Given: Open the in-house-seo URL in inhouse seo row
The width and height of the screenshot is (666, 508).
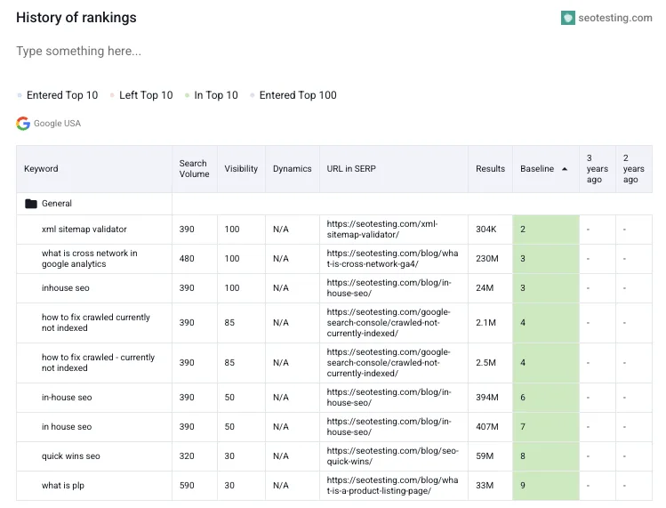Looking at the screenshot, I should 389,287.
